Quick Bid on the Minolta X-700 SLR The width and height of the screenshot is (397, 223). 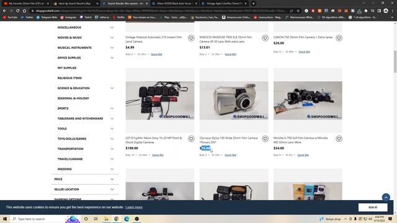coord(303,155)
